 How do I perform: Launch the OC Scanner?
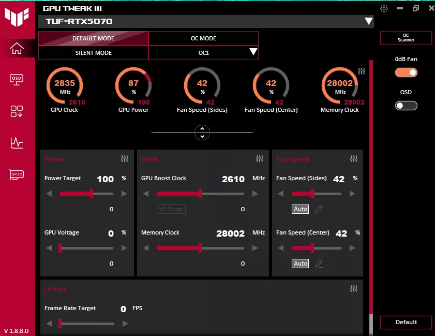(406, 37)
